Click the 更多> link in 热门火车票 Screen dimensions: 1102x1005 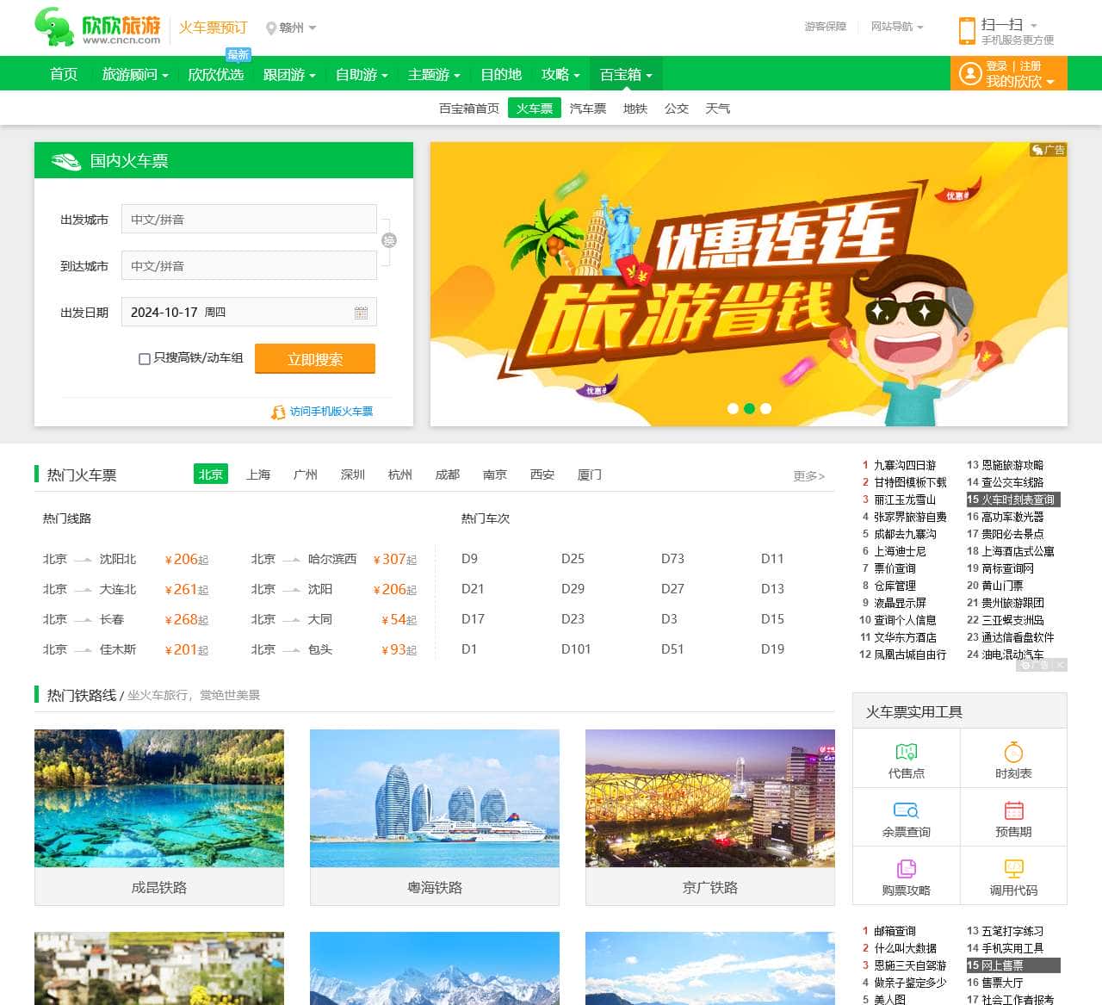coord(809,476)
